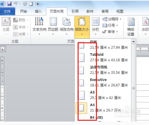Switch to the 引用 tab

tap(75, 11)
